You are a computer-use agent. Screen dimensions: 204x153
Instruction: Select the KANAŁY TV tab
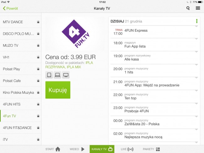[x=102, y=149]
